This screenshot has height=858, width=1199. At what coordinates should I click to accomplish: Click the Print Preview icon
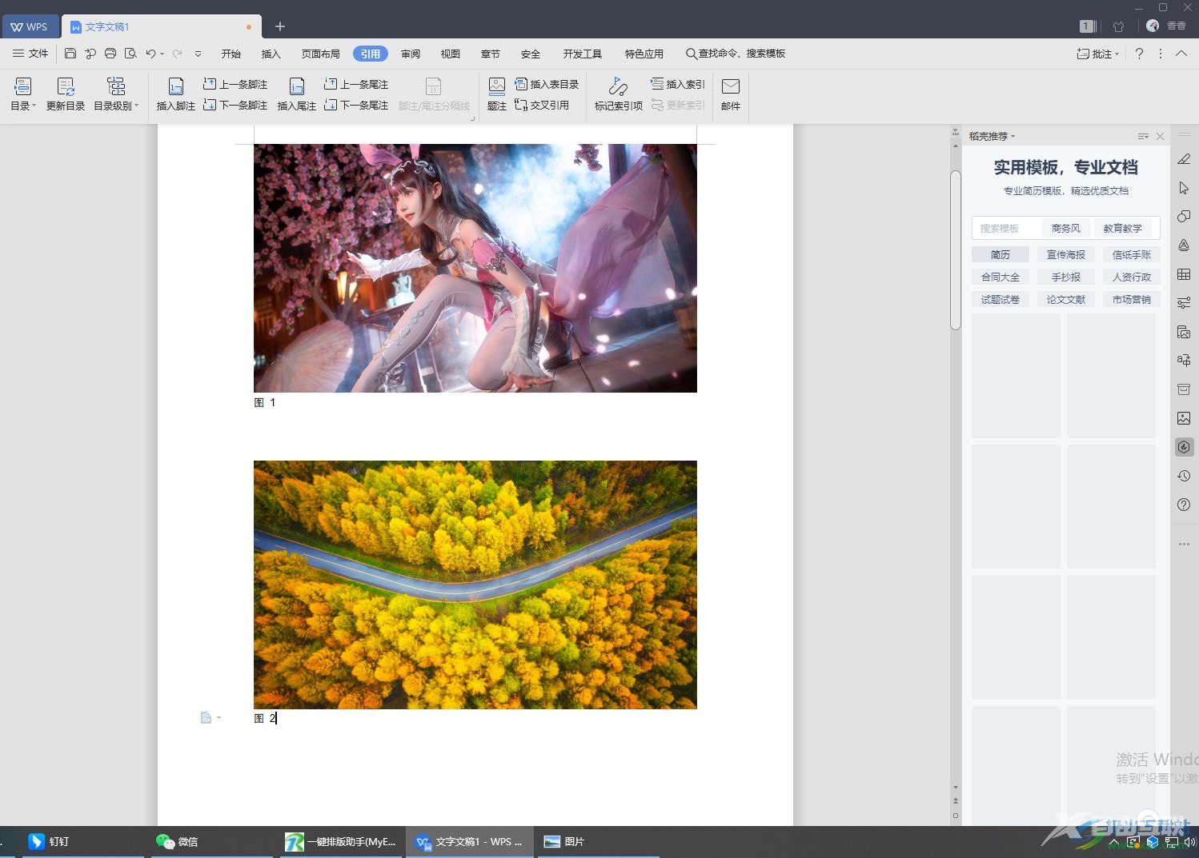pos(130,54)
